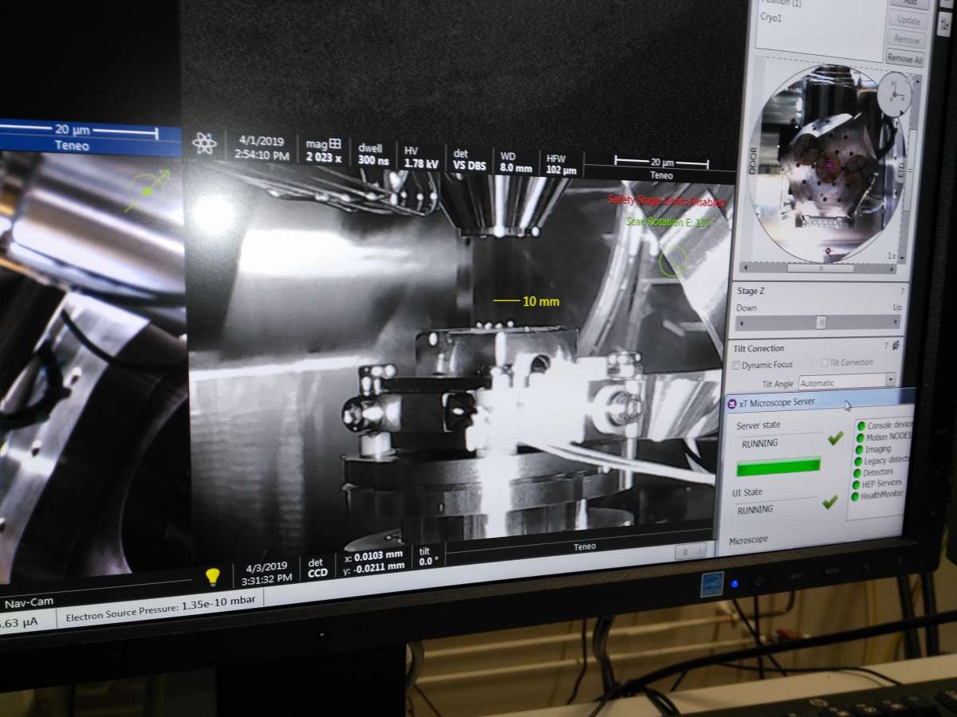
Task: Click the det CCD field in the lower databar
Action: click(317, 567)
